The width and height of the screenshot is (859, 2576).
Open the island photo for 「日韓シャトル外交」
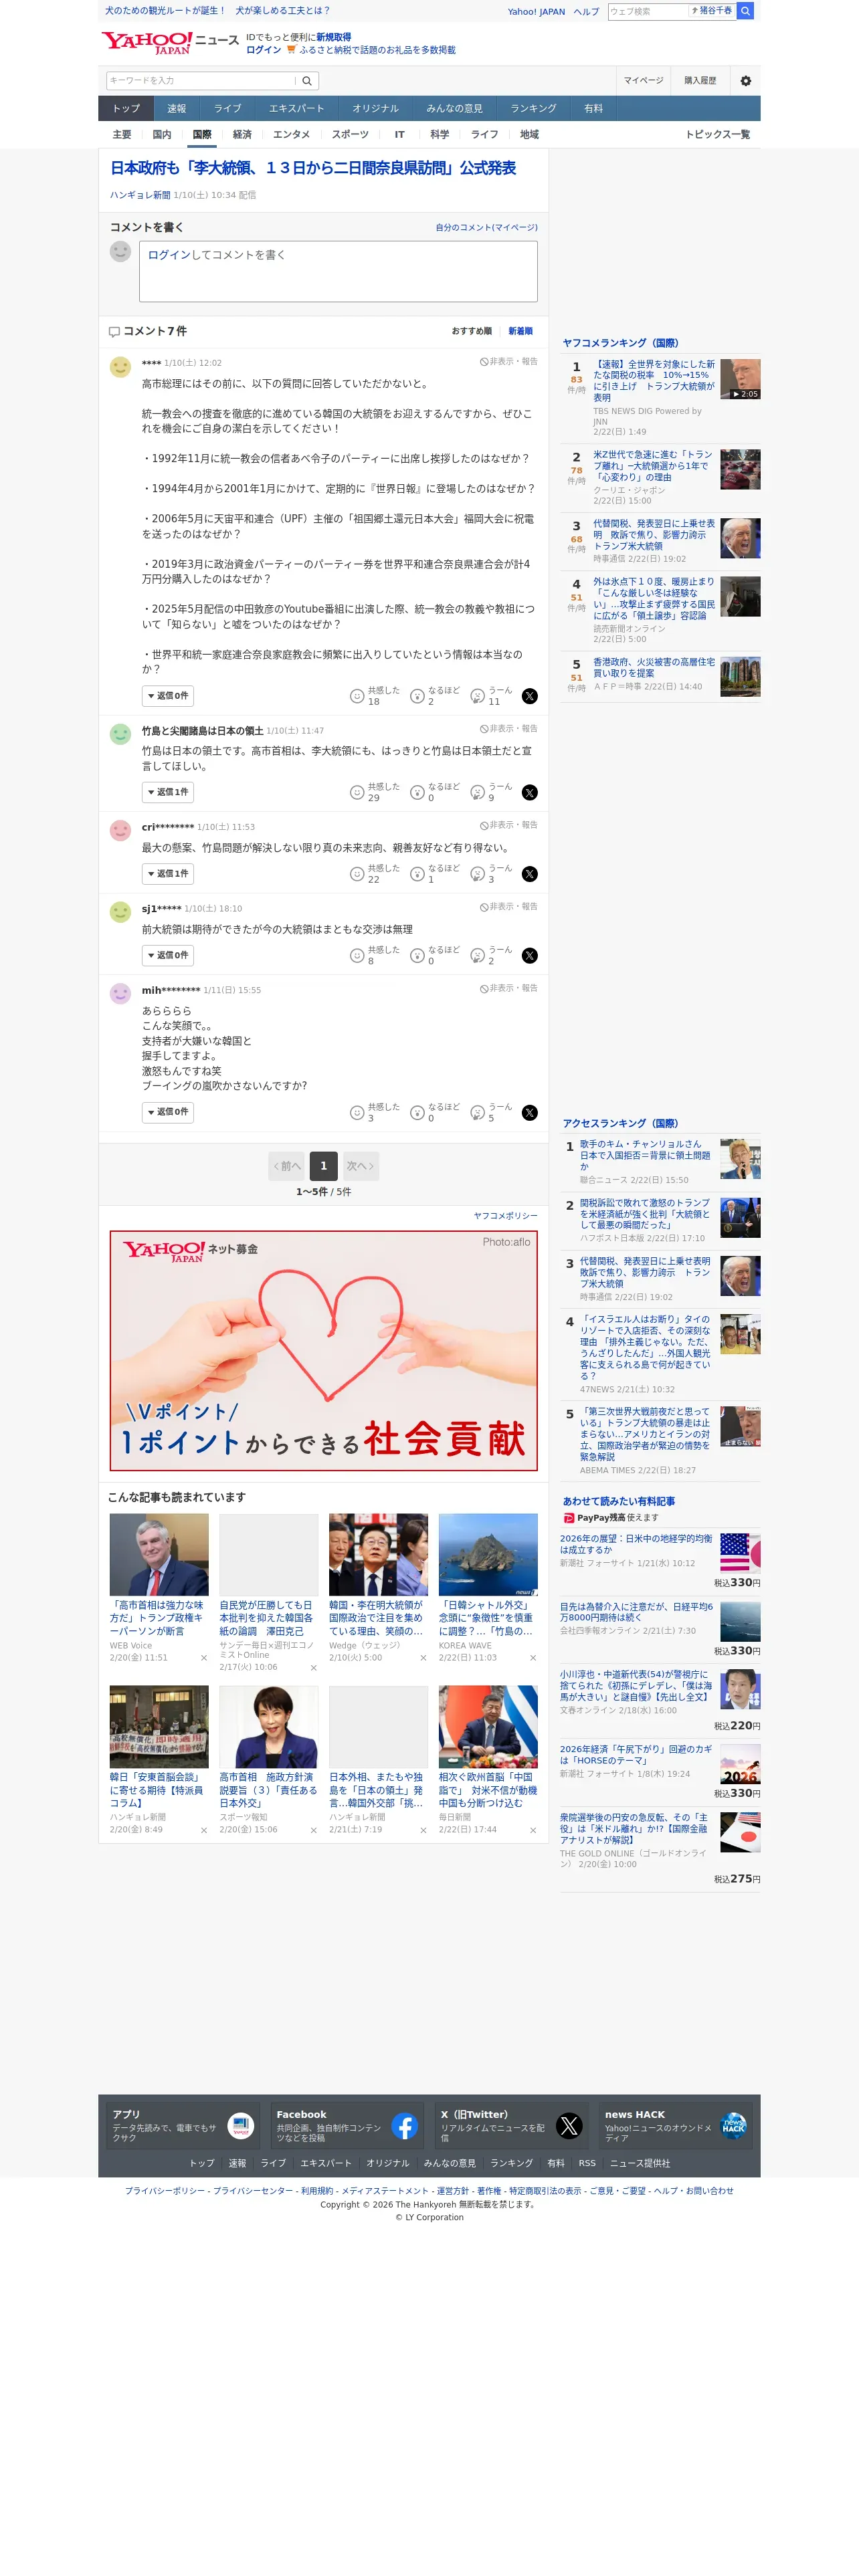(x=488, y=1555)
